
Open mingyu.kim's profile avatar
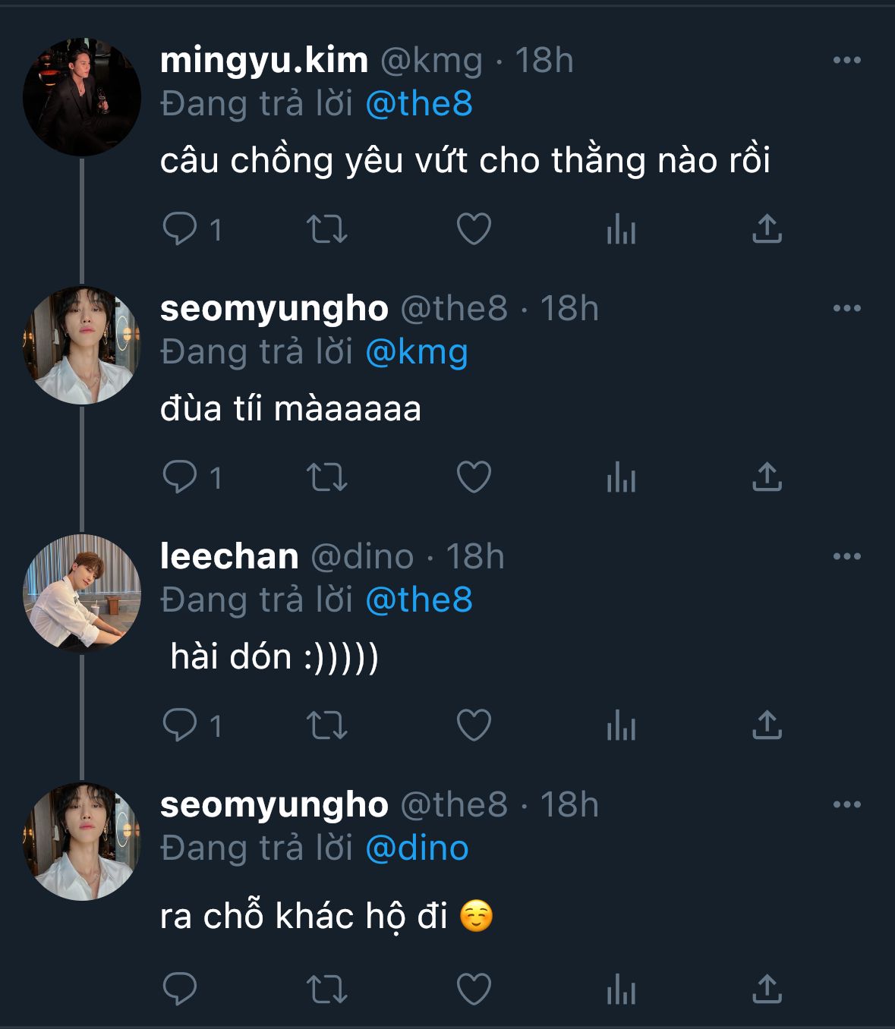pos(82,97)
